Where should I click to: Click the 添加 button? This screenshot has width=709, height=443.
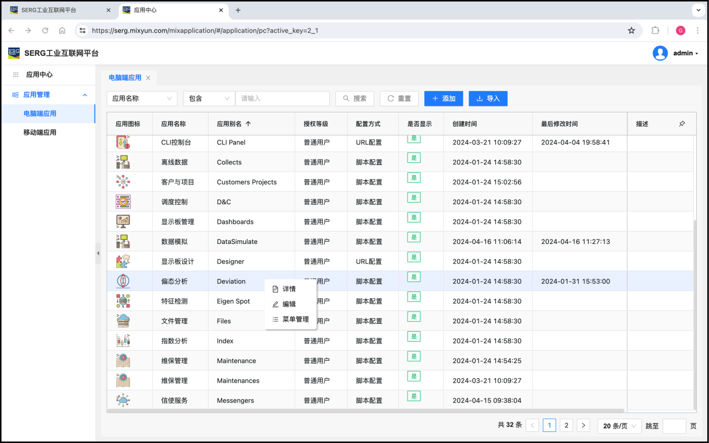443,98
